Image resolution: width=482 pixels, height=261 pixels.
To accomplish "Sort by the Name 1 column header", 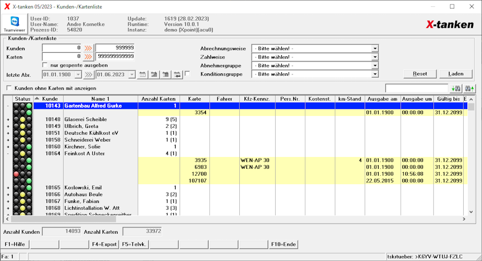I will (x=100, y=99).
